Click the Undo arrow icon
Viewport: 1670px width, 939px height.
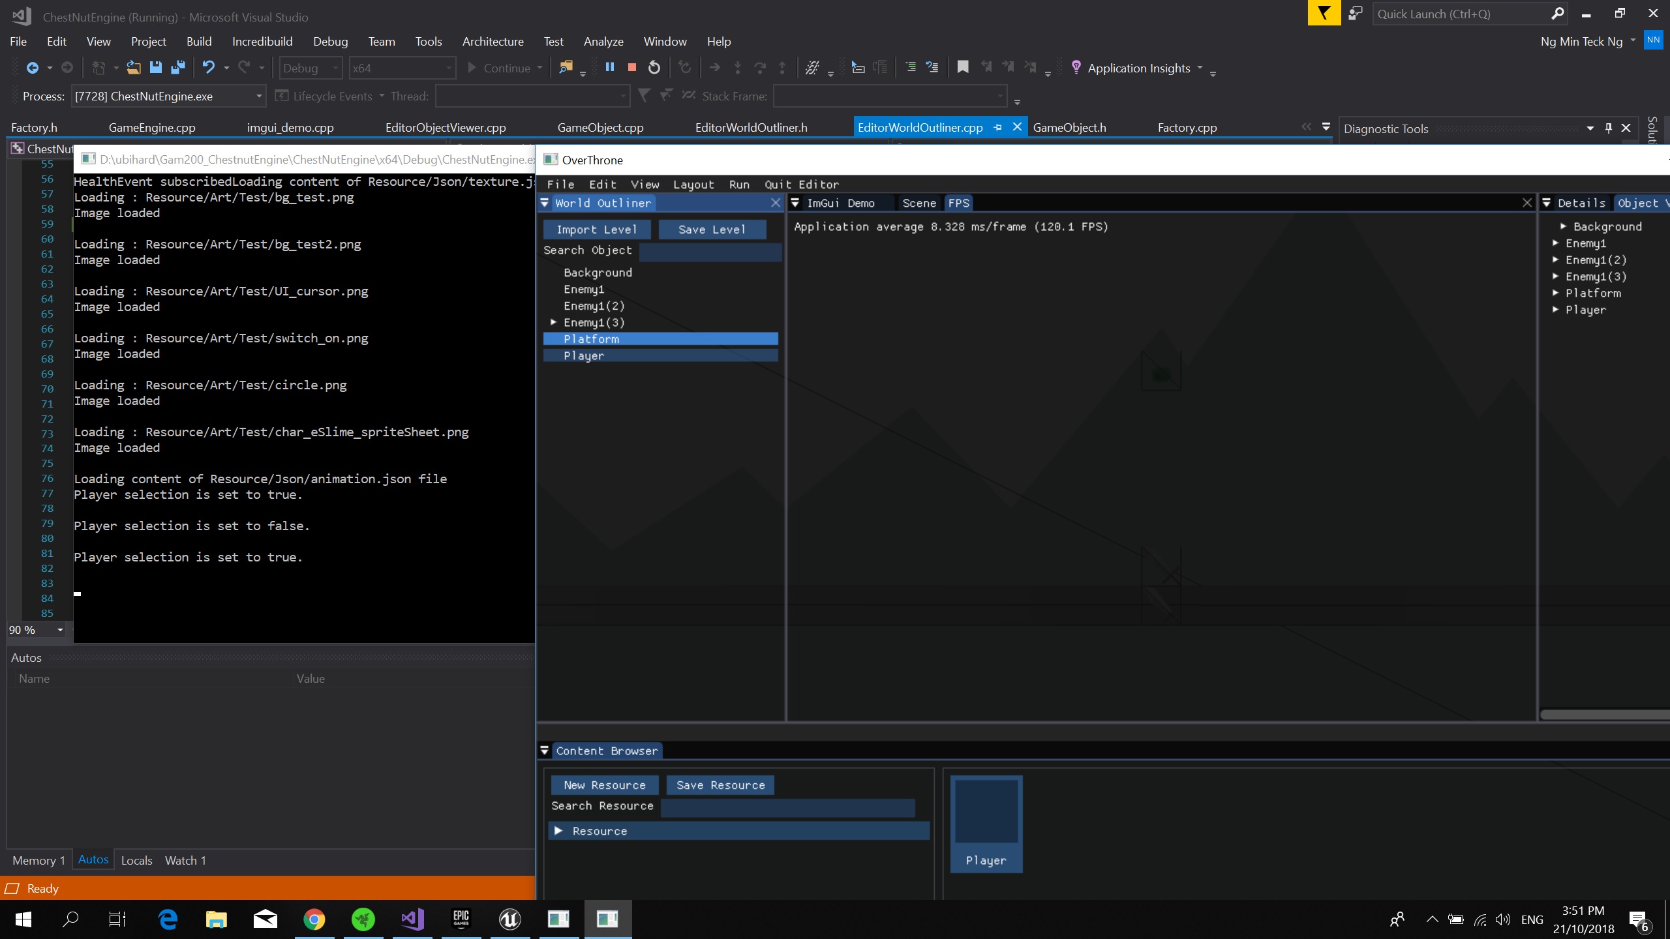click(x=207, y=67)
